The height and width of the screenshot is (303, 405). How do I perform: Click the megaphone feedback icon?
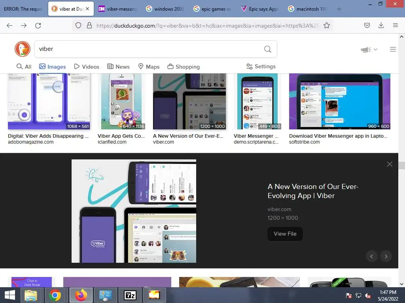366,49
